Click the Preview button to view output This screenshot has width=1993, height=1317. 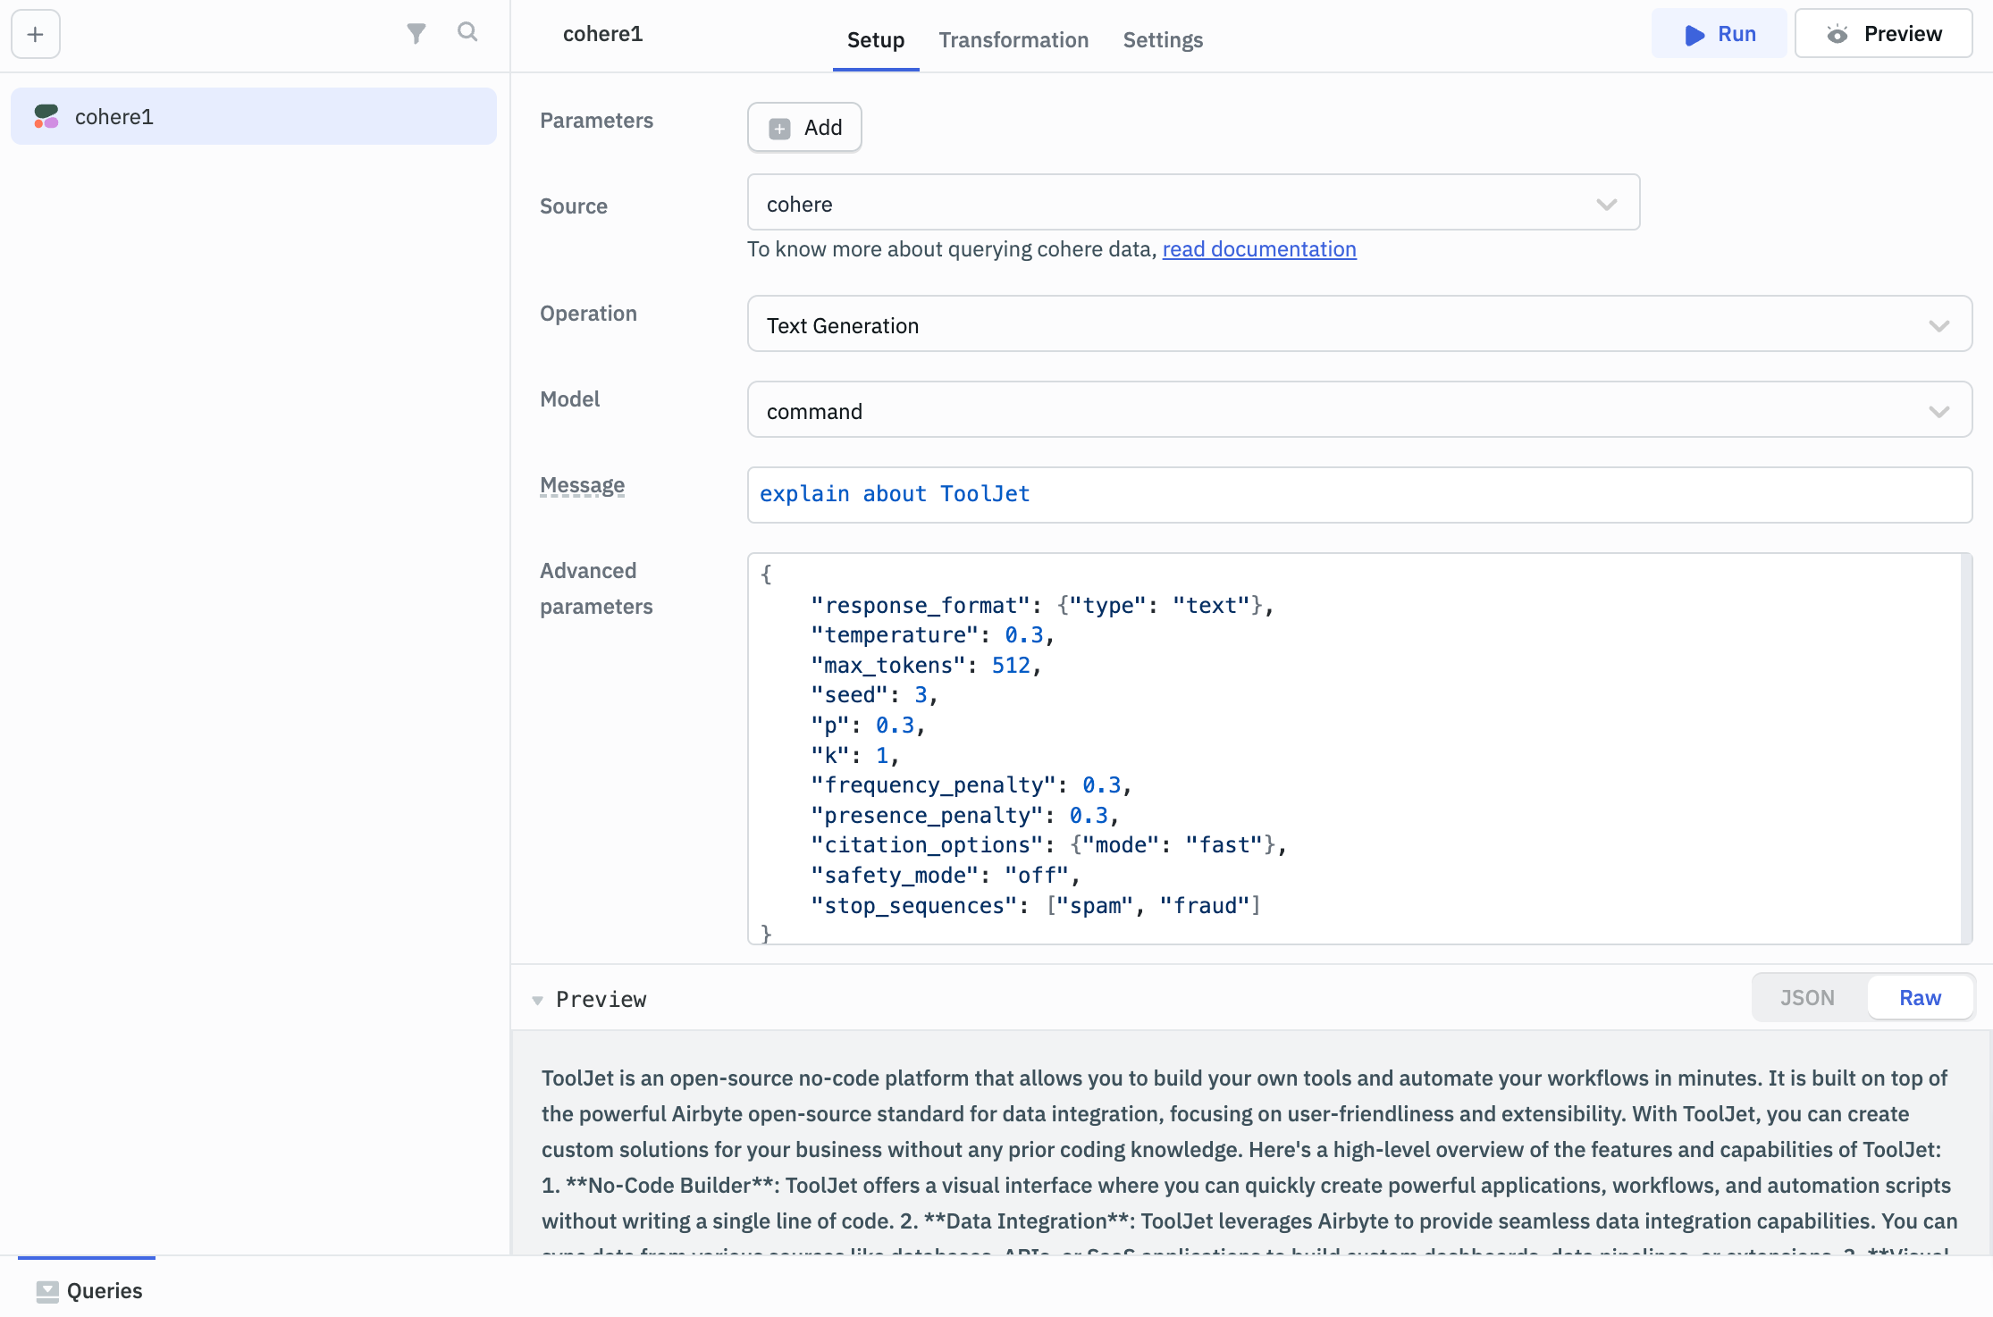click(x=1886, y=32)
